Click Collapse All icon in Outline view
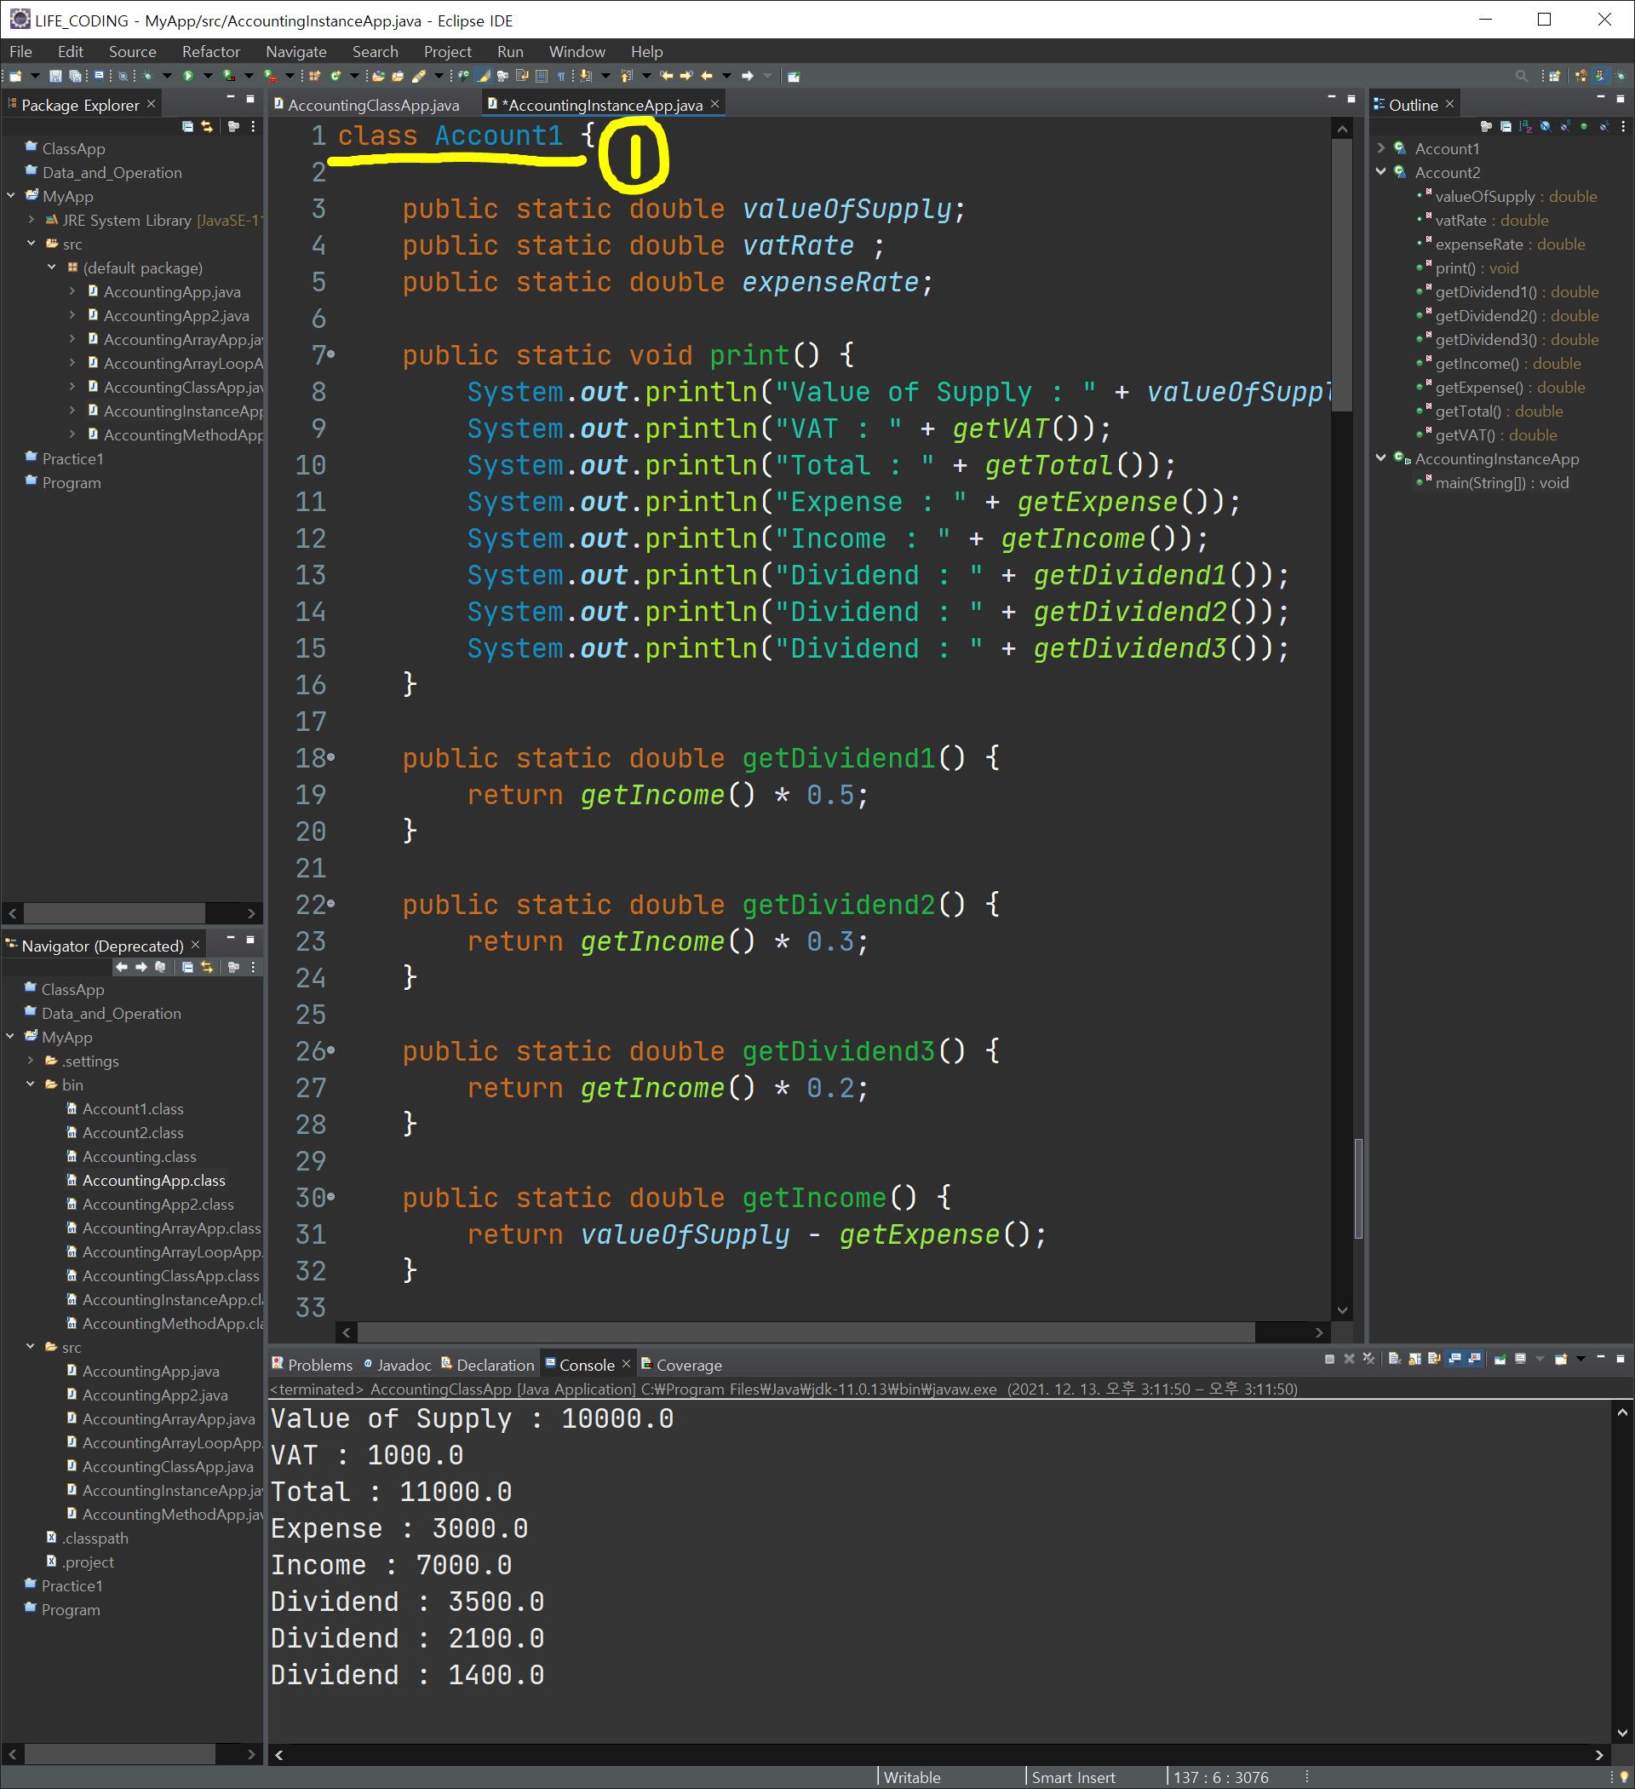The image size is (1635, 1789). tap(1506, 127)
